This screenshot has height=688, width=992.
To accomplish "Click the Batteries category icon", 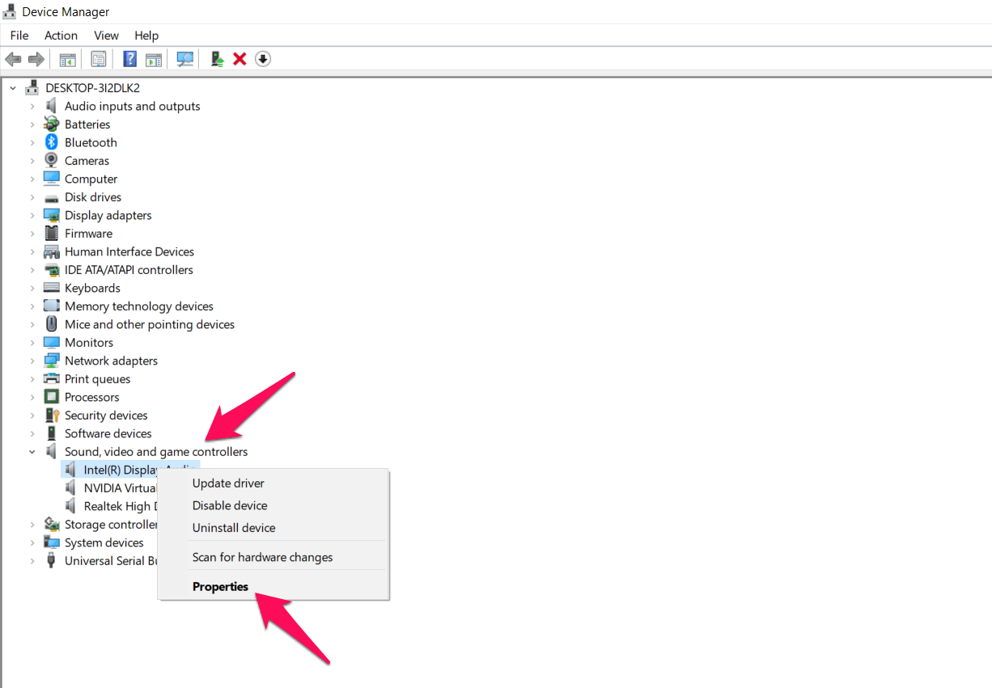I will pyautogui.click(x=52, y=125).
